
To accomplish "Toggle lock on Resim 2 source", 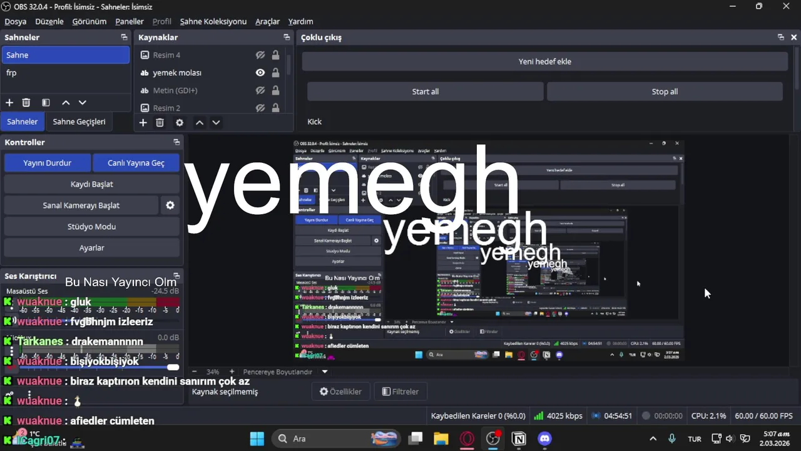I will [x=275, y=108].
